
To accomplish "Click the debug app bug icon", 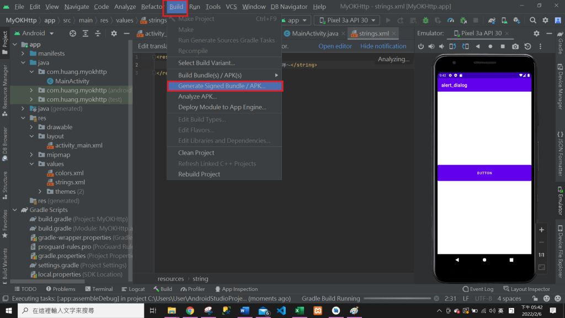I will click(x=425, y=20).
